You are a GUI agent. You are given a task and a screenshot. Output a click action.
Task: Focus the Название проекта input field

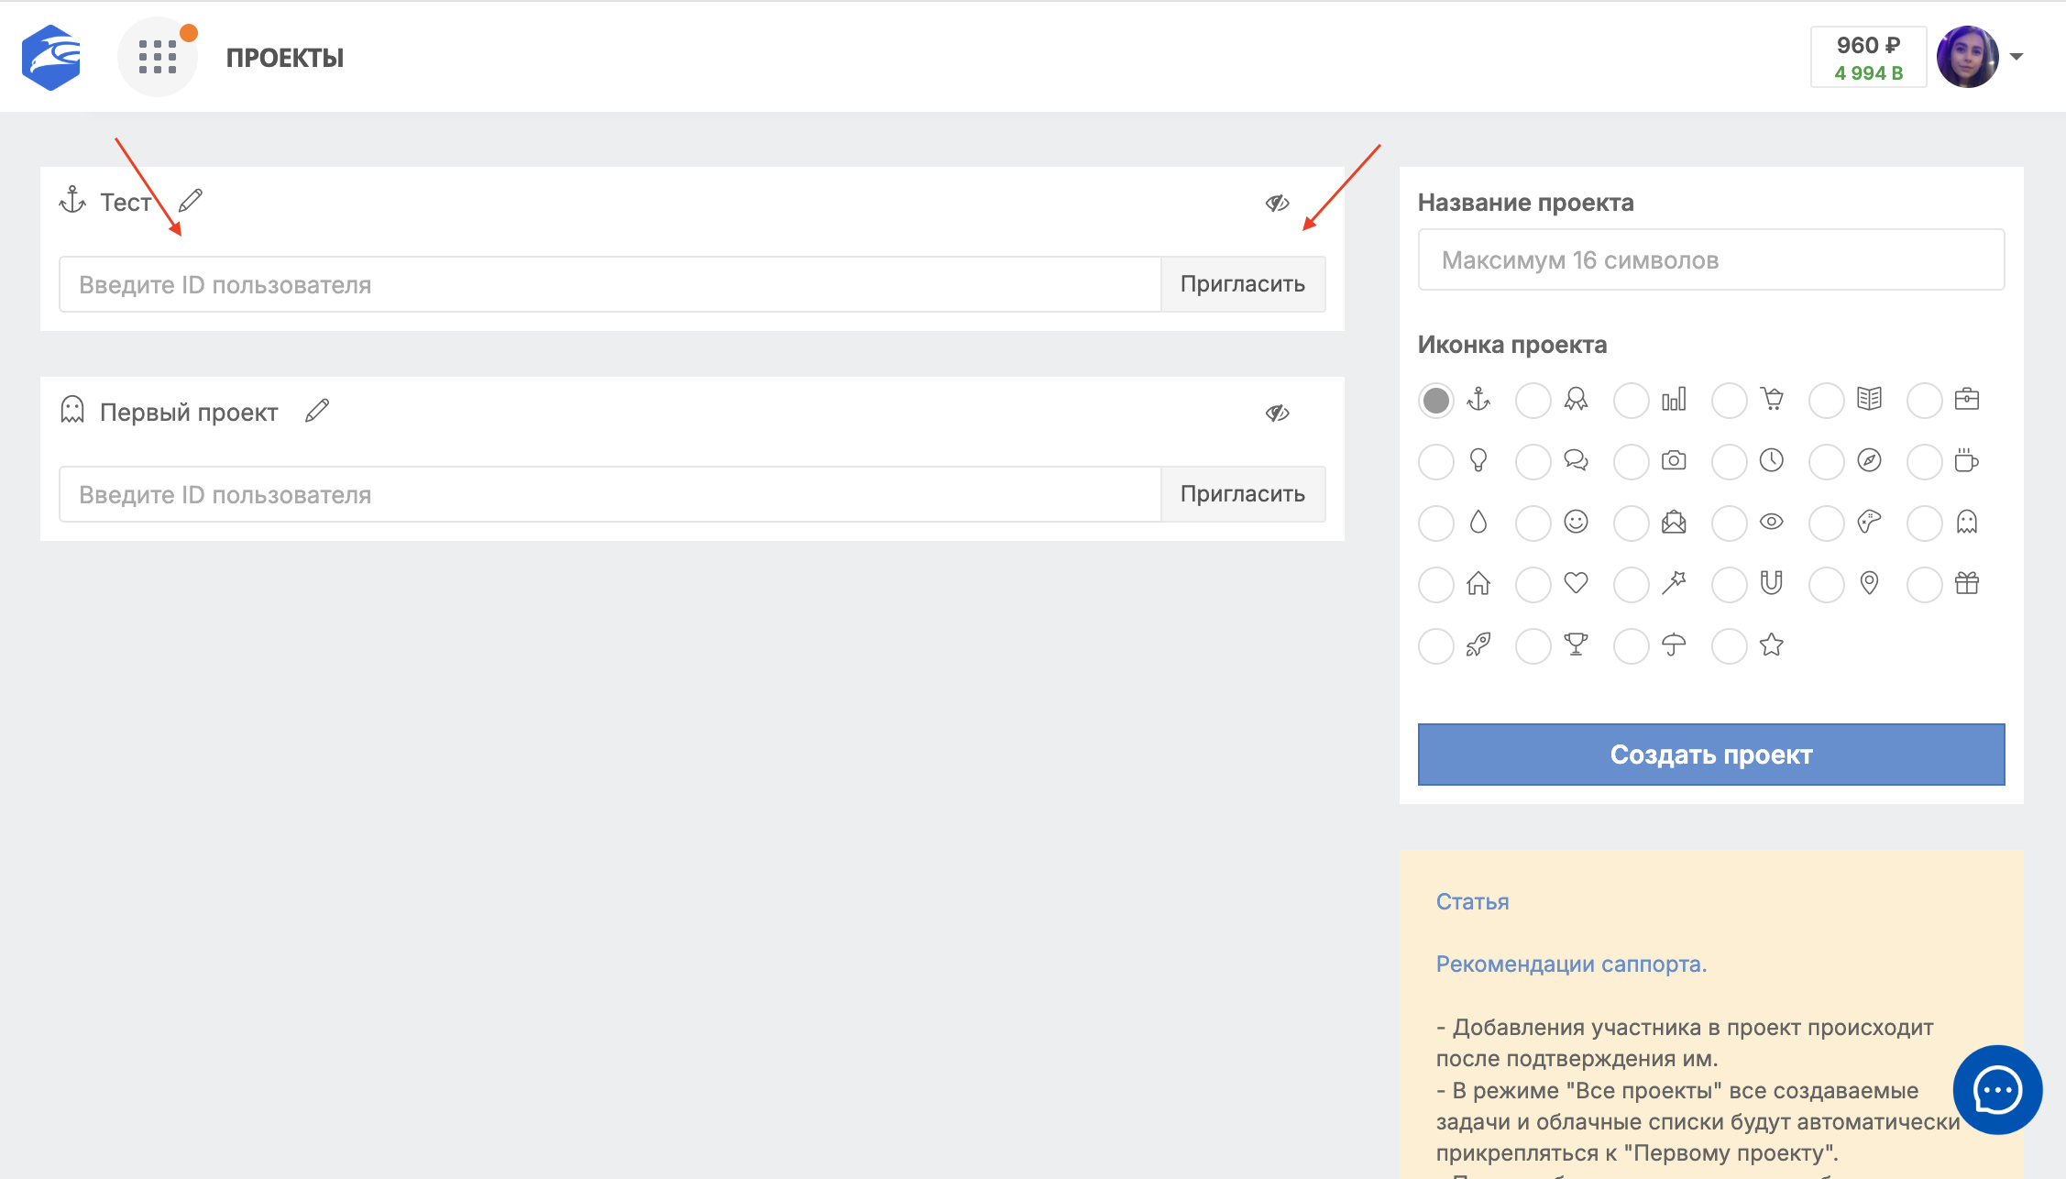coord(1711,259)
